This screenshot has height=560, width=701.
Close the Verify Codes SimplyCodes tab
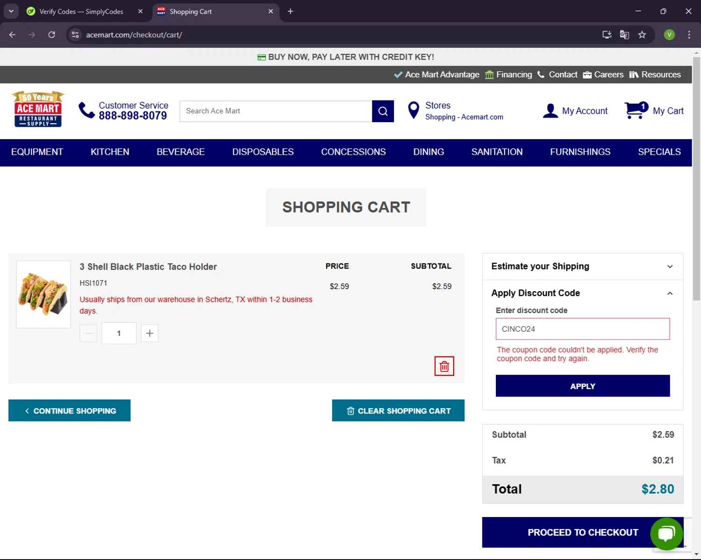click(140, 11)
